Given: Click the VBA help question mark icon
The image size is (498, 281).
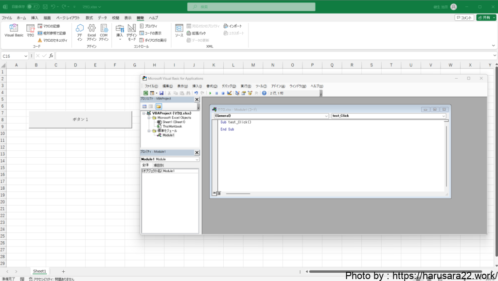Looking at the screenshot, I should [264, 93].
